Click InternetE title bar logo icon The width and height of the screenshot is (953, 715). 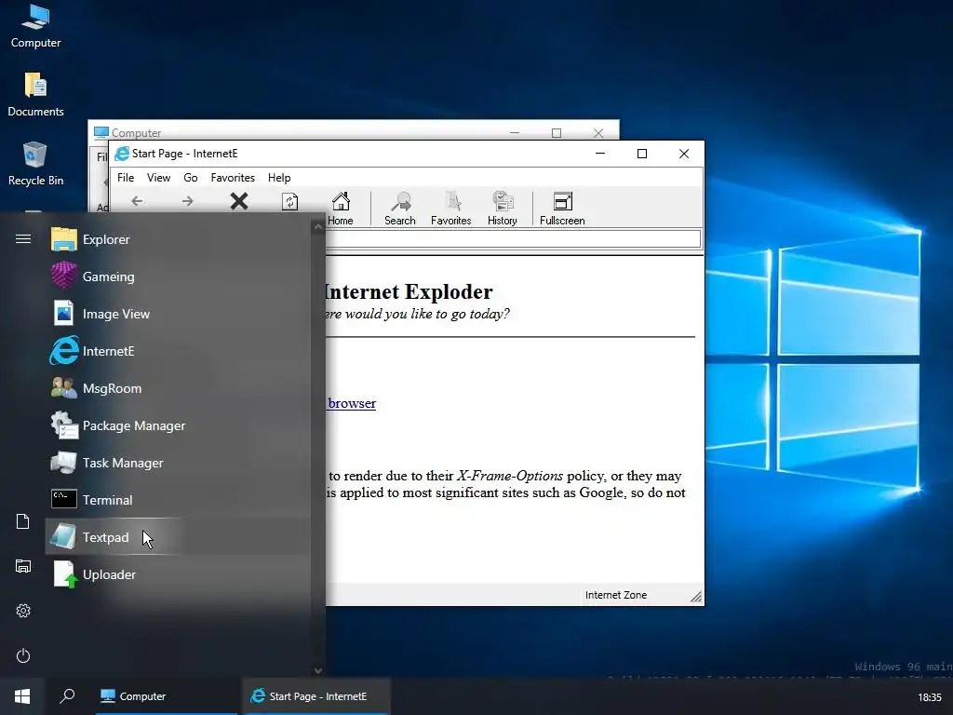click(x=122, y=154)
